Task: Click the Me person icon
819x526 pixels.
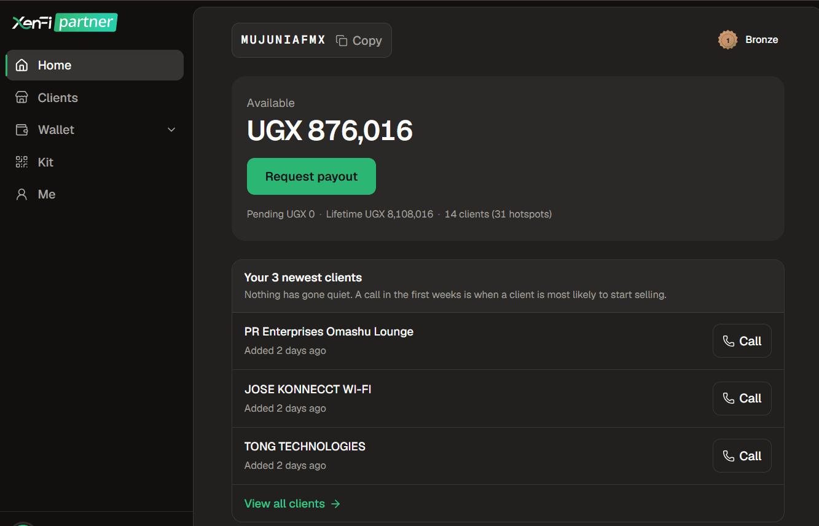Action: 22,194
